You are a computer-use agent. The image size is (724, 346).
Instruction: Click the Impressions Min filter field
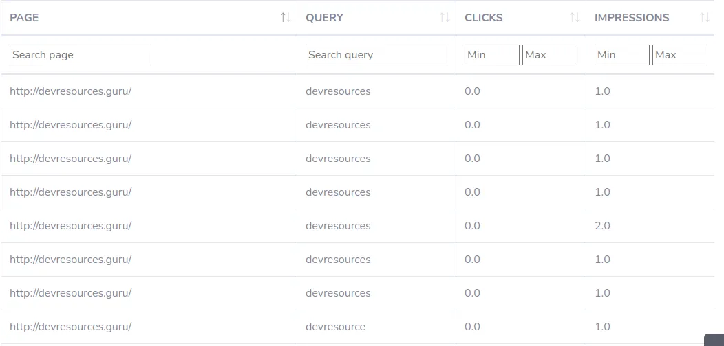622,55
